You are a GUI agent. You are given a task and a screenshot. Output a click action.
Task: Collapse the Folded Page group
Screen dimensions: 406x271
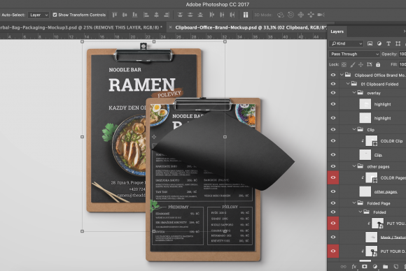pyautogui.click(x=354, y=203)
